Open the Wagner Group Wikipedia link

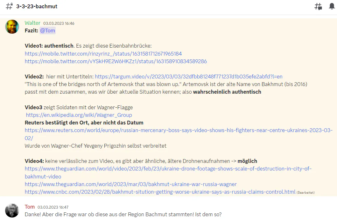79,115
